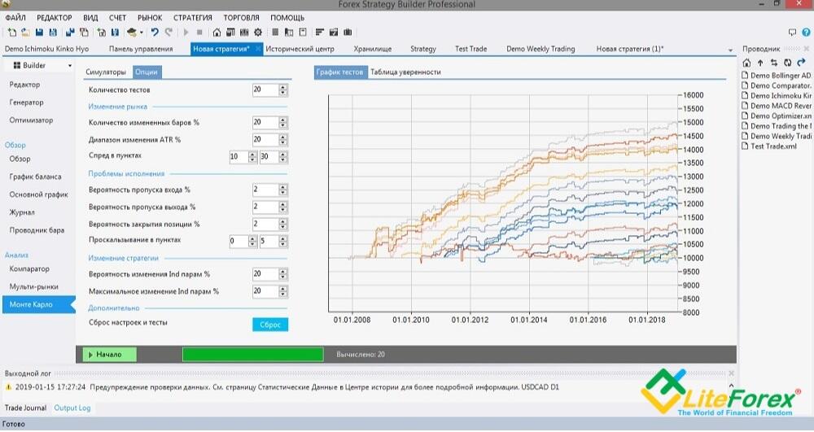814x432 pixels.
Task: Open Demo Optimizer file in Проводник
Action: tap(777, 116)
